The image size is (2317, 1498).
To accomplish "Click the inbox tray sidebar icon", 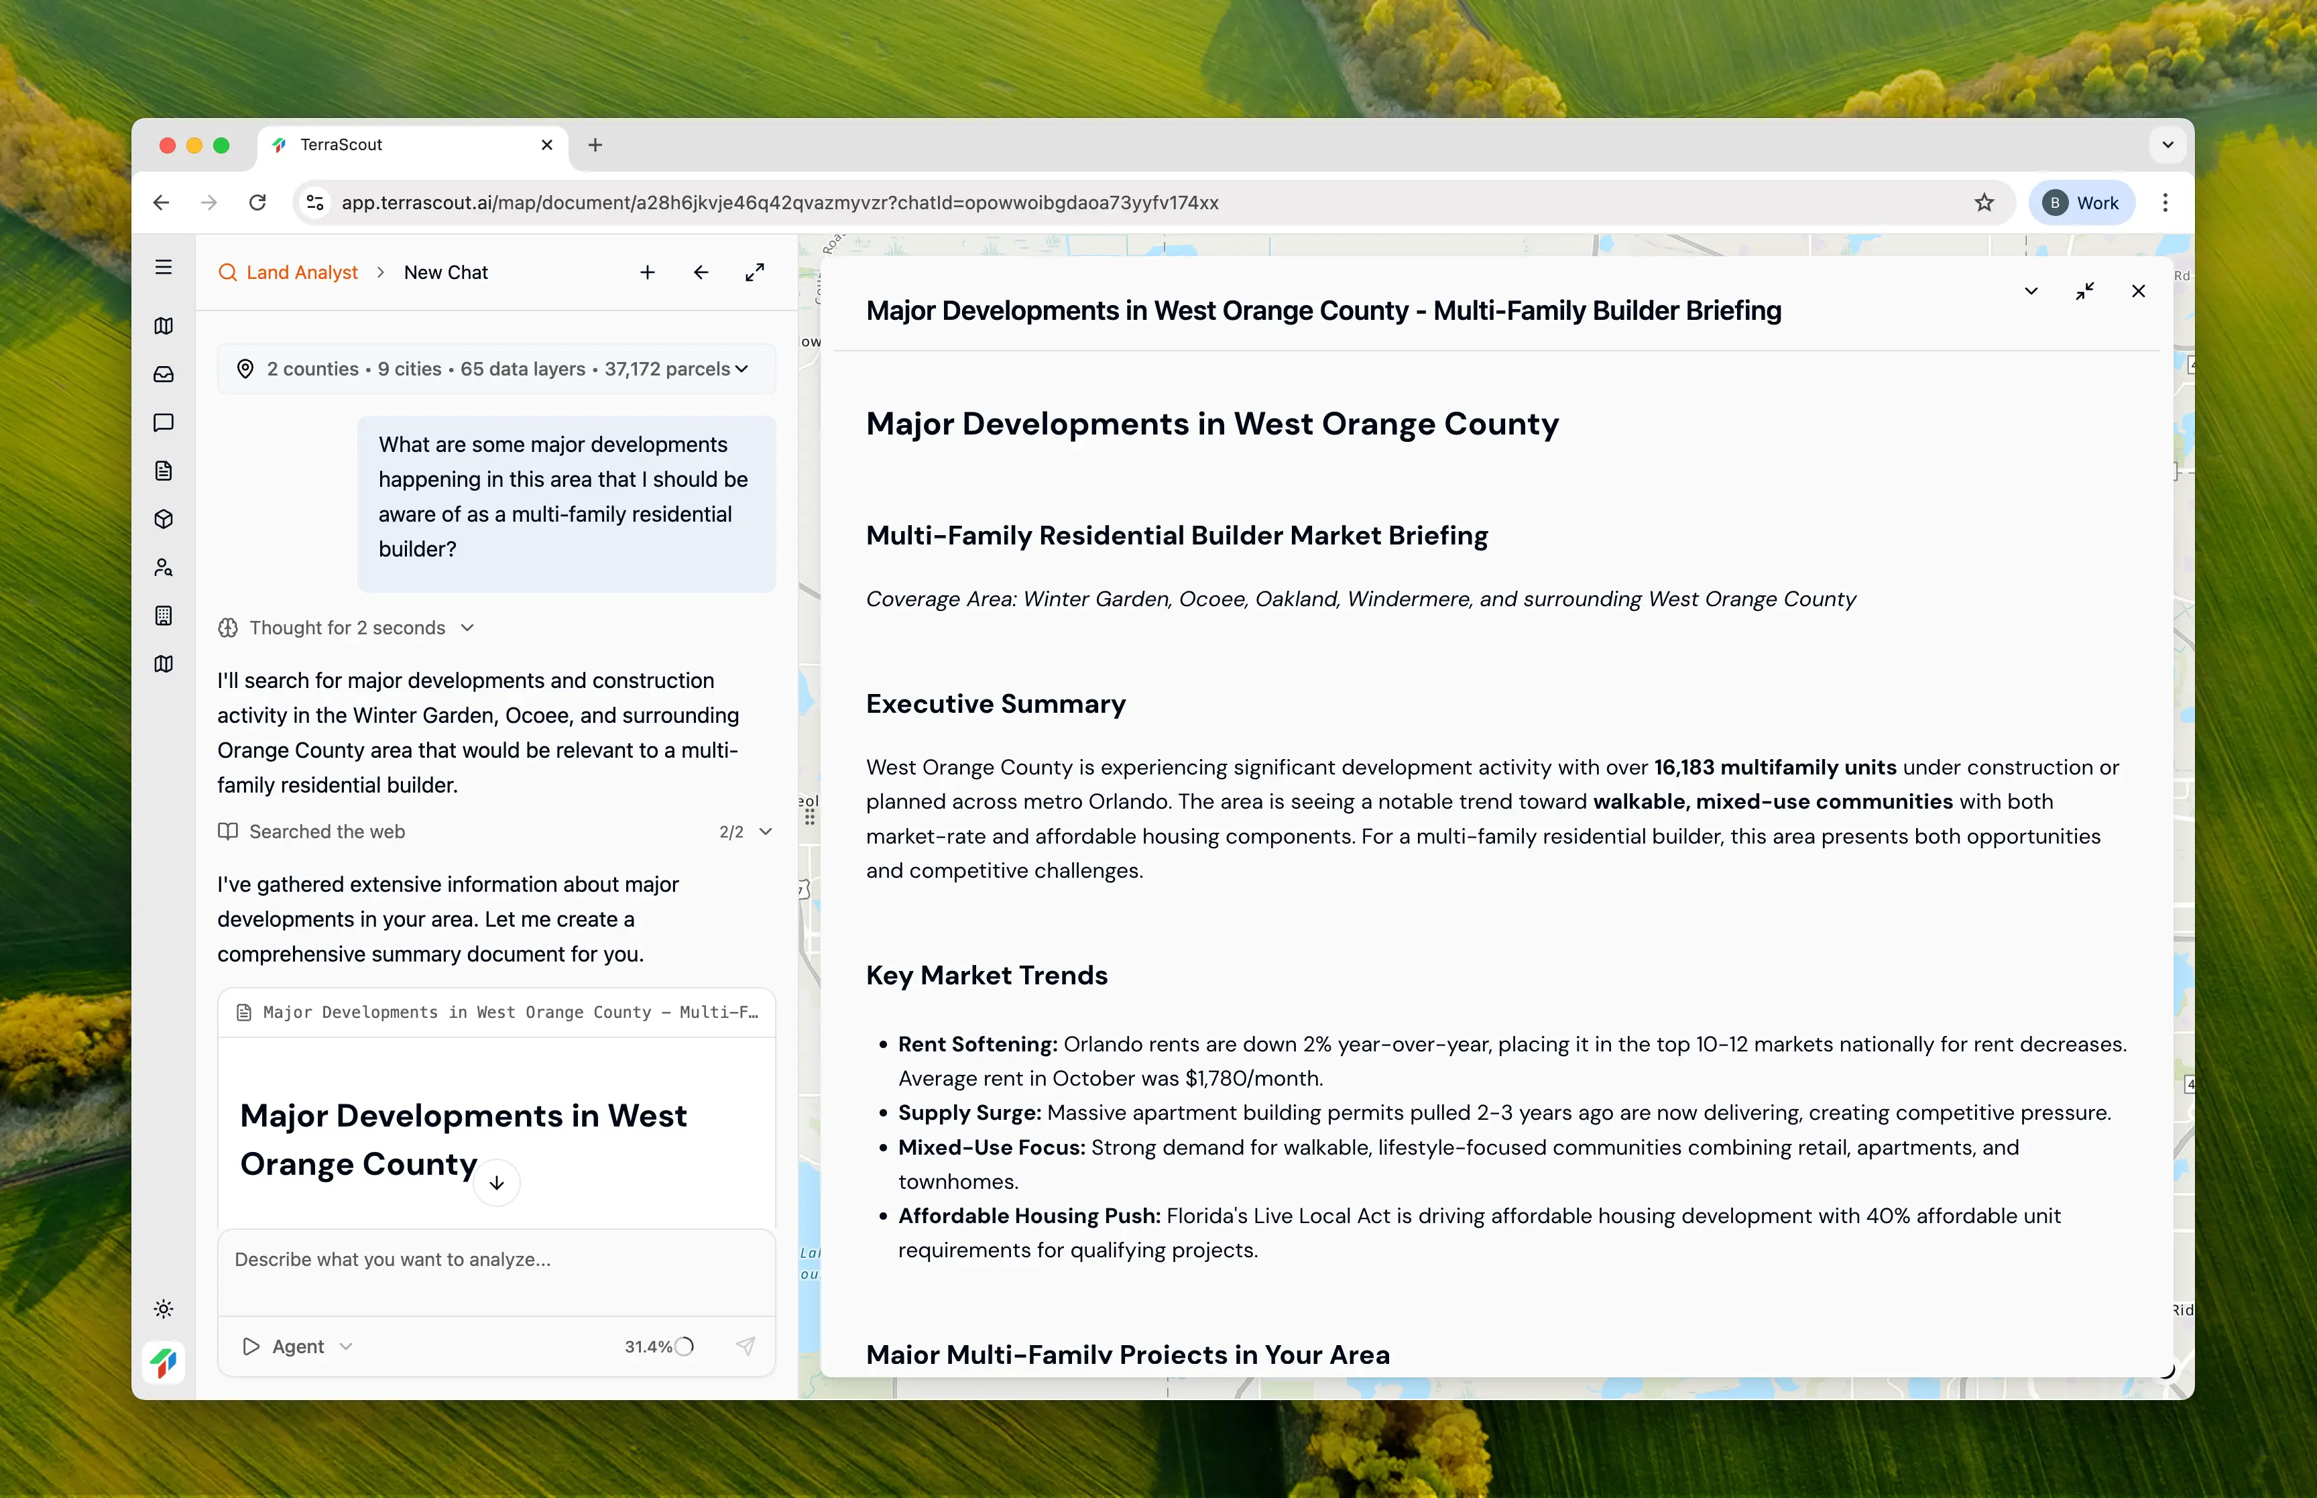I will point(164,374).
